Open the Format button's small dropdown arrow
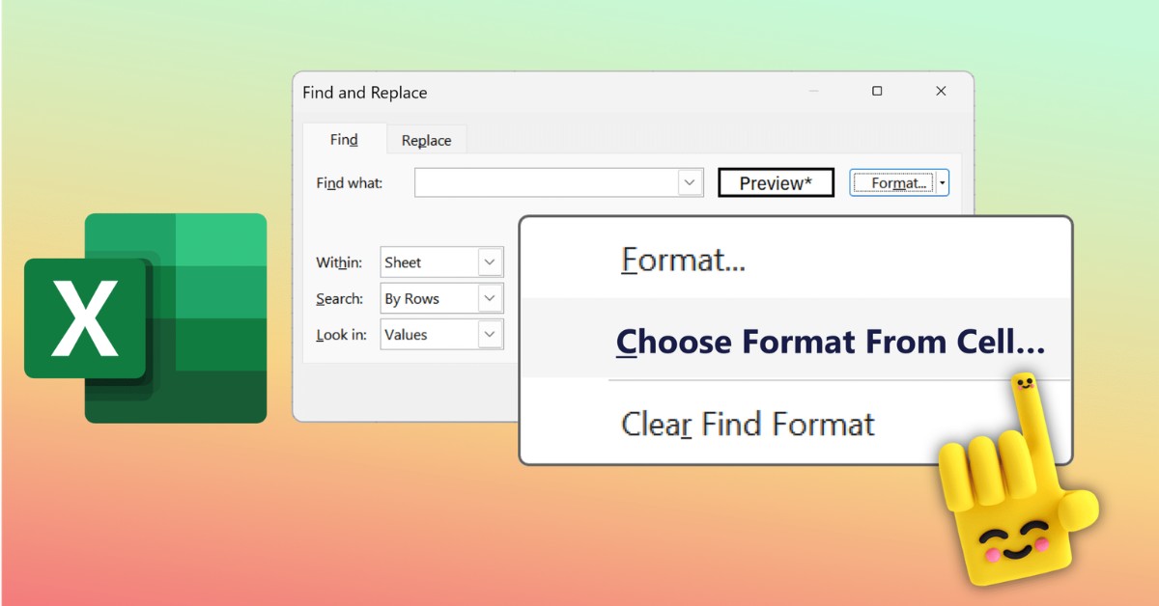This screenshot has height=606, width=1159. [943, 182]
